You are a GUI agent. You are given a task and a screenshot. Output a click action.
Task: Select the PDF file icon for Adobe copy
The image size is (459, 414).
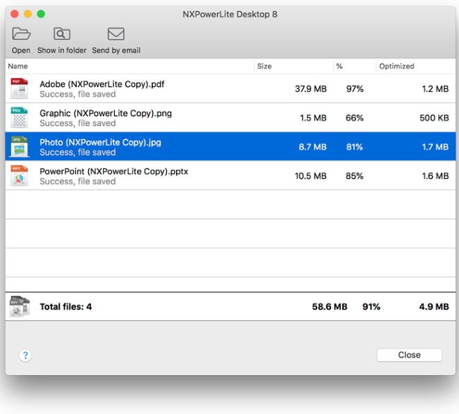coord(19,88)
